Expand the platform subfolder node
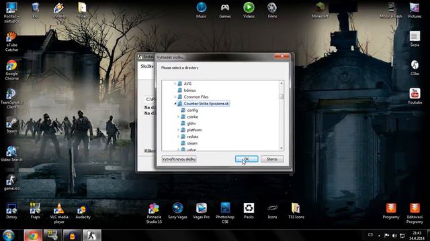430x241 pixels. click(178, 130)
